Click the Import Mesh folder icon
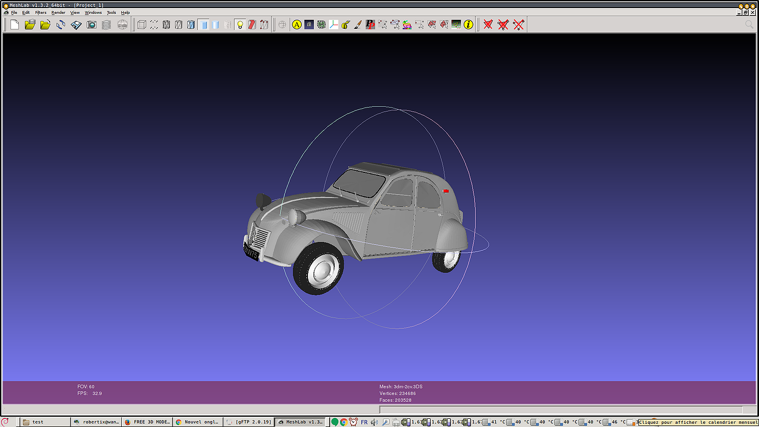The image size is (759, 427). pos(45,25)
